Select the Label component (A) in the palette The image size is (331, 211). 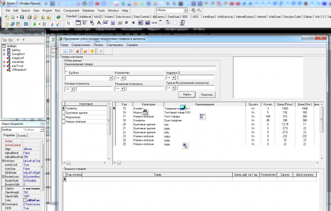pyautogui.click(x=99, y=23)
